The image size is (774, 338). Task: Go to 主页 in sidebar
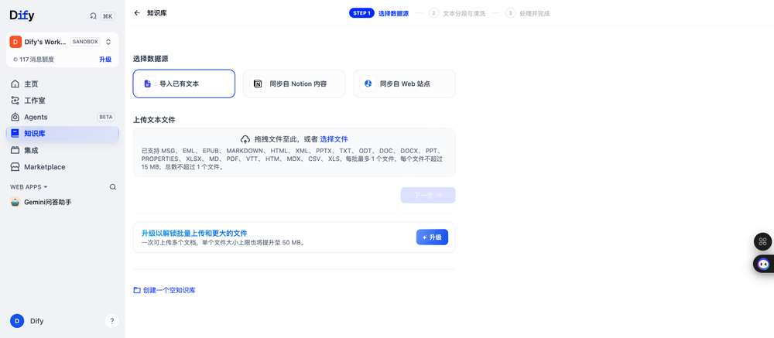62,84
